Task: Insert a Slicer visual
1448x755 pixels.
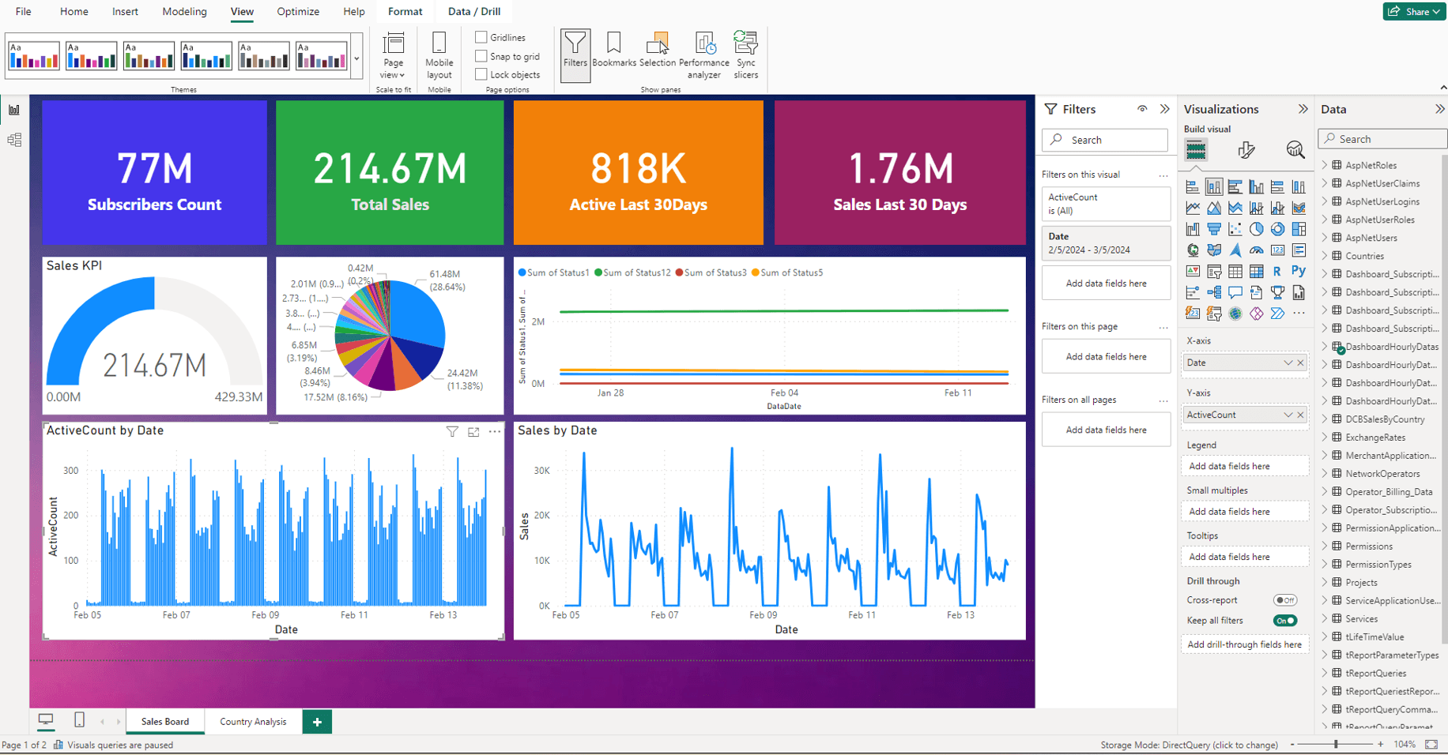Action: coord(1214,271)
